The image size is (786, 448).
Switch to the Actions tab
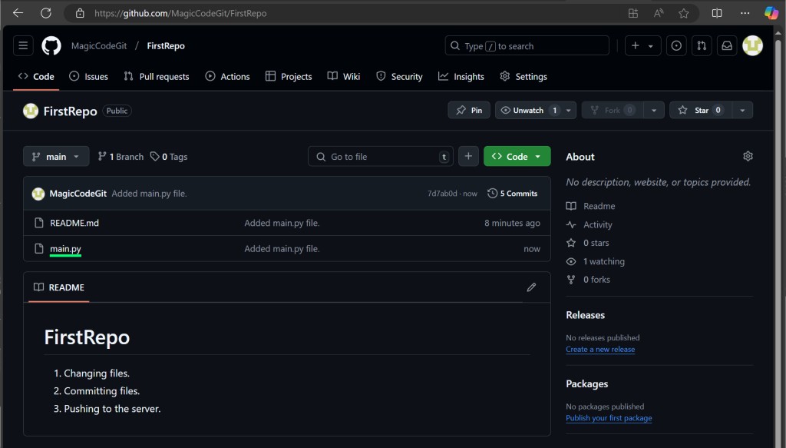pos(227,77)
